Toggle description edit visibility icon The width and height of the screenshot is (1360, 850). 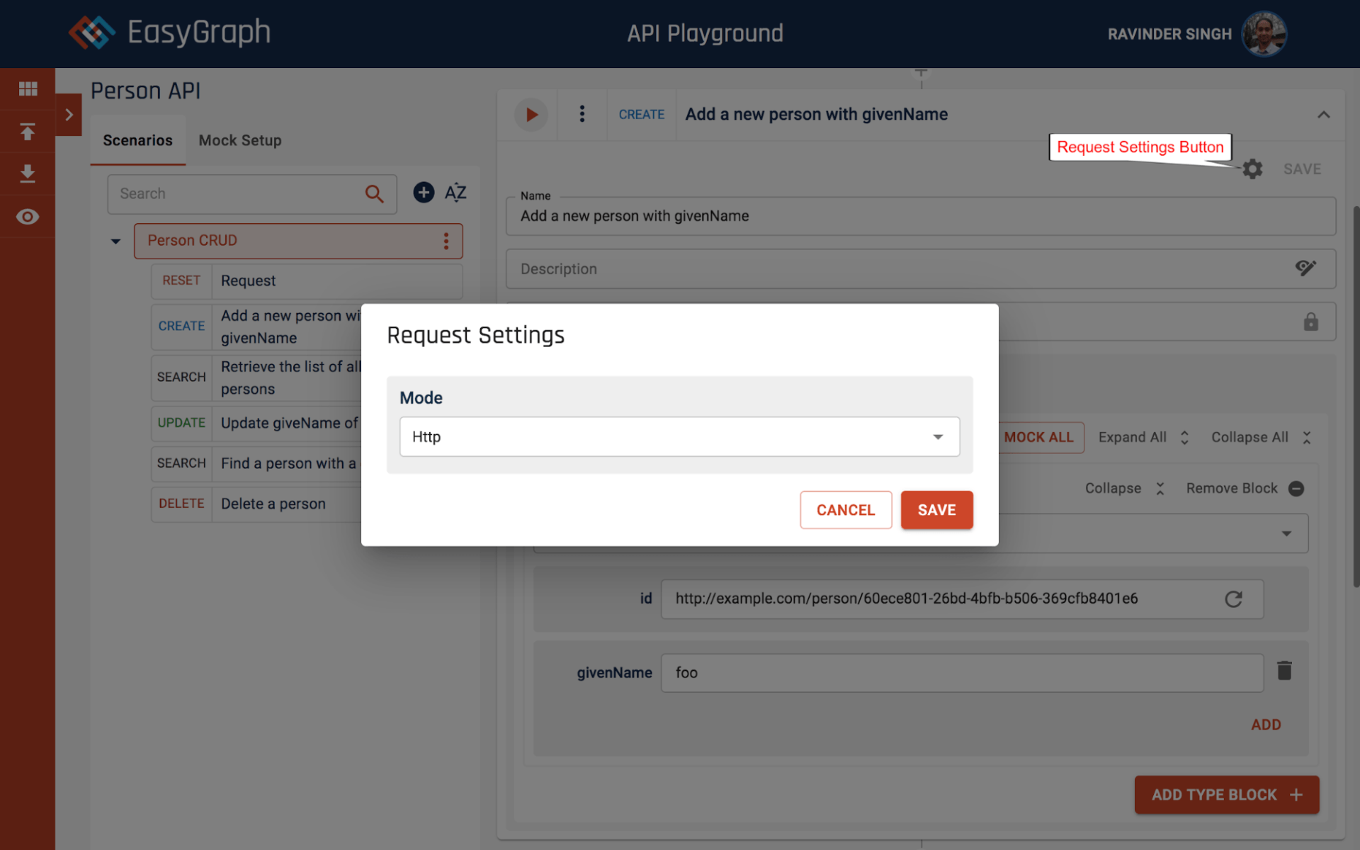[1305, 268]
